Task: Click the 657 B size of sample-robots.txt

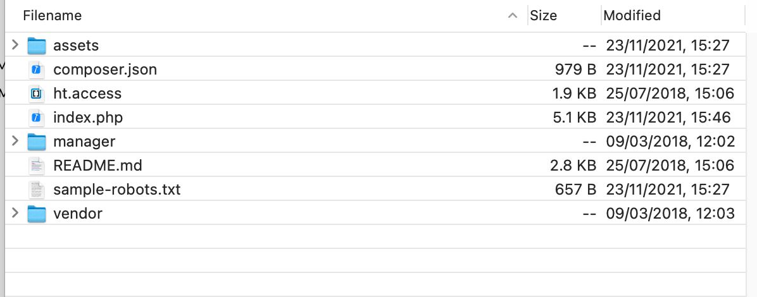Action: (x=575, y=190)
